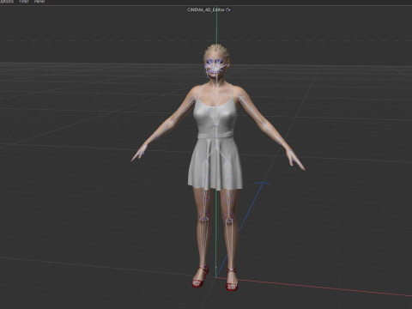Click the camera icon beside CINEMA_4D_Editor
The width and height of the screenshot is (412, 309).
228,9
